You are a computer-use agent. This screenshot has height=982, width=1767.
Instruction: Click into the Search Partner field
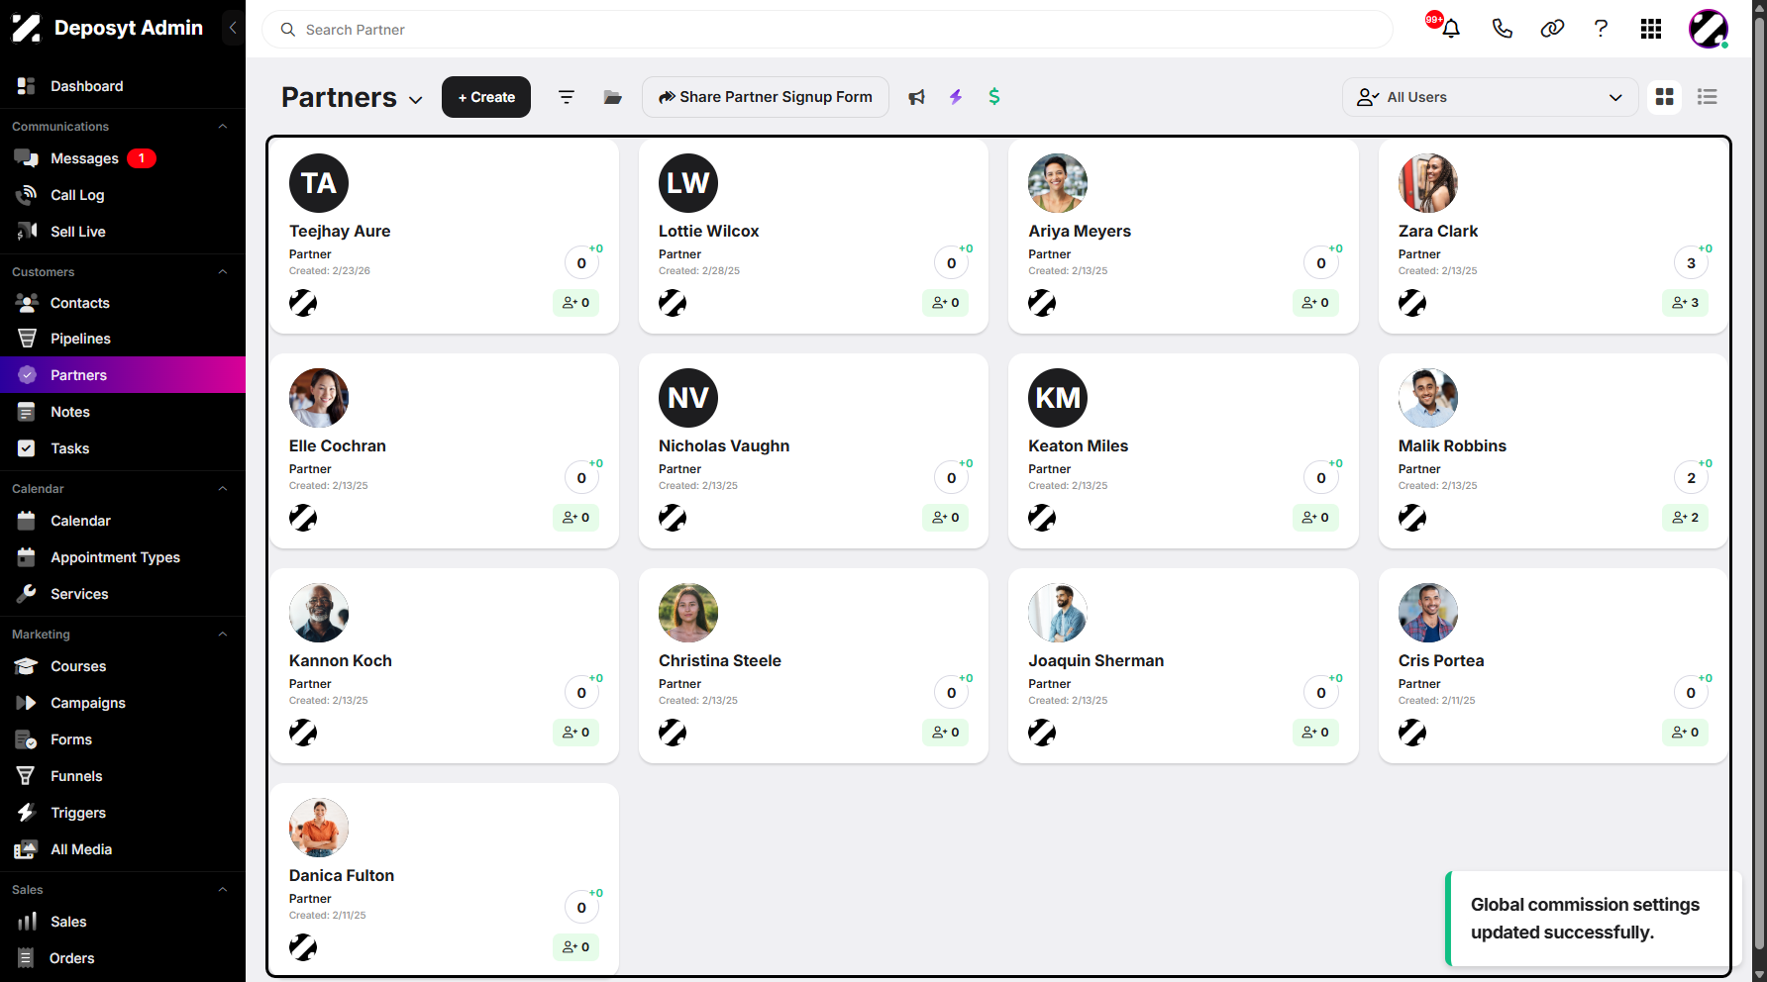[827, 30]
